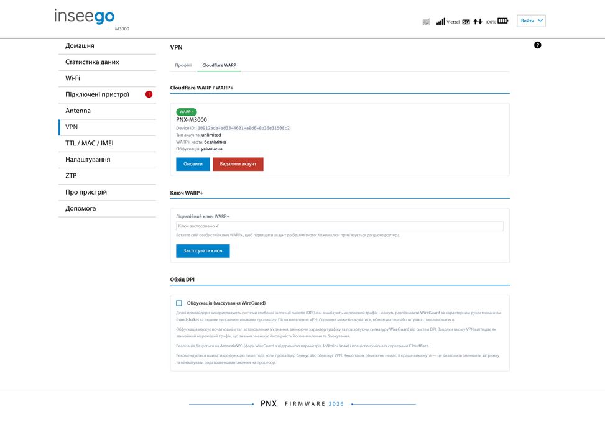This screenshot has width=605, height=435.
Task: Click the battery level icon
Action: click(x=503, y=21)
